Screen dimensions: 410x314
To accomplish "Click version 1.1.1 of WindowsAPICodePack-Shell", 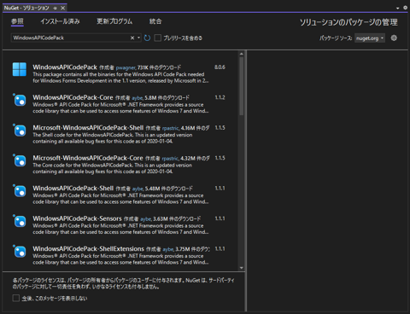I will (220, 189).
